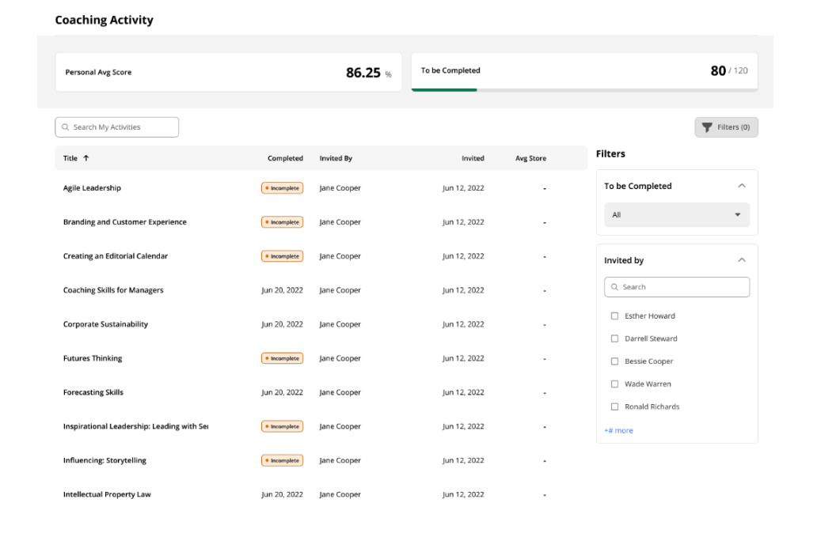The image size is (817, 533).
Task: Check the Esther Howard checkbox
Action: pyautogui.click(x=614, y=316)
